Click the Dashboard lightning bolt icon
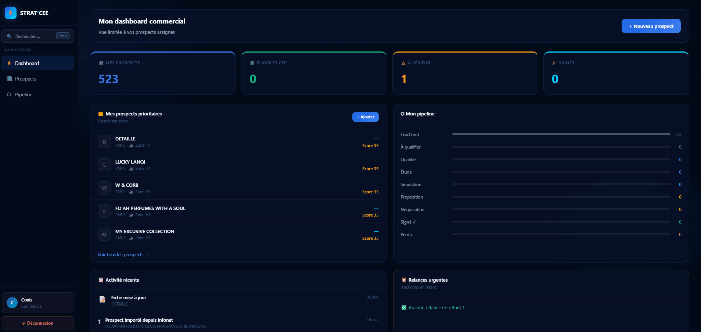The width and height of the screenshot is (701, 332). 9,63
